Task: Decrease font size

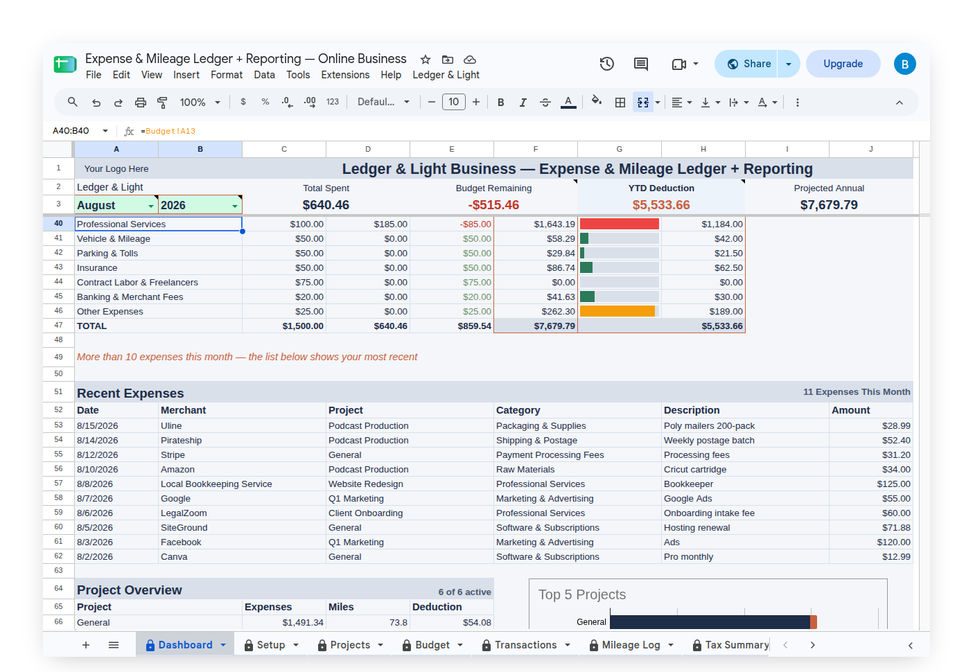Action: pos(432,102)
